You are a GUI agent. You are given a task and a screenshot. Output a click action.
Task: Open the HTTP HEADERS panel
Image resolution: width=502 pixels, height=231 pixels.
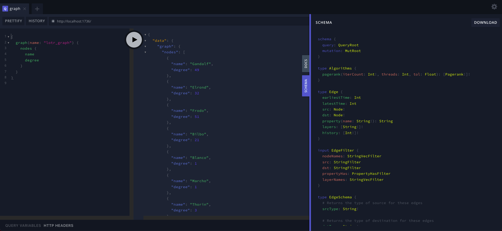pos(58,226)
